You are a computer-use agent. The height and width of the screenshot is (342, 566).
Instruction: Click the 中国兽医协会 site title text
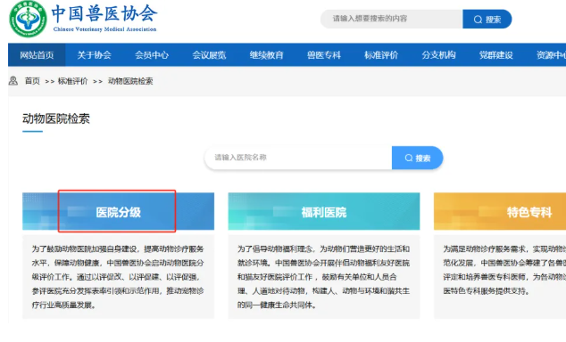[x=104, y=13]
